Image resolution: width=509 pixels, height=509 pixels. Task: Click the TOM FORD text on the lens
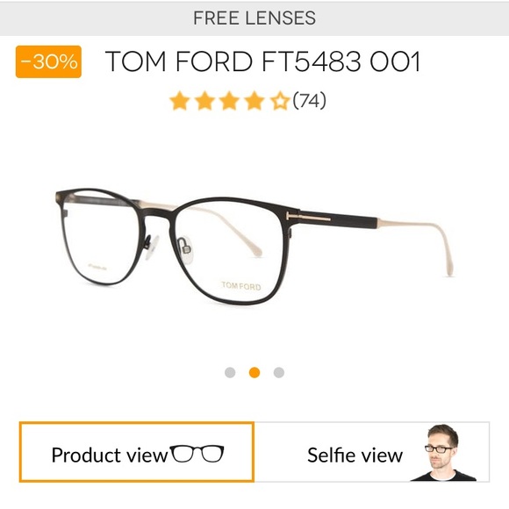coord(241,286)
